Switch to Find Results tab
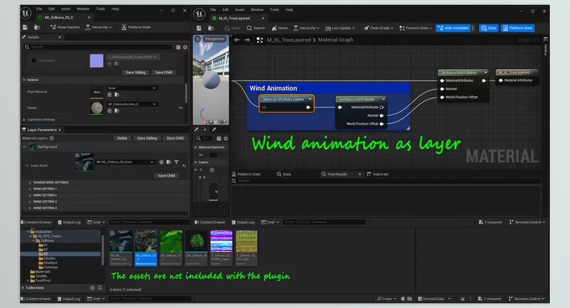This screenshot has height=308, width=570. (337, 174)
